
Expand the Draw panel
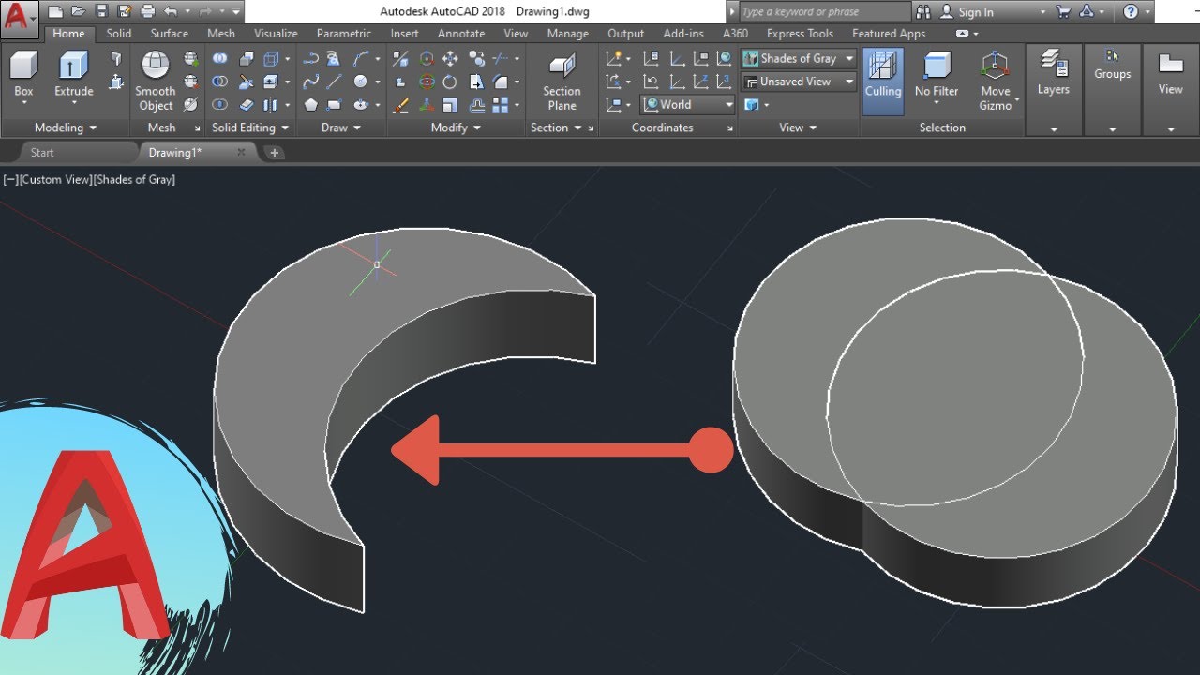pos(341,127)
